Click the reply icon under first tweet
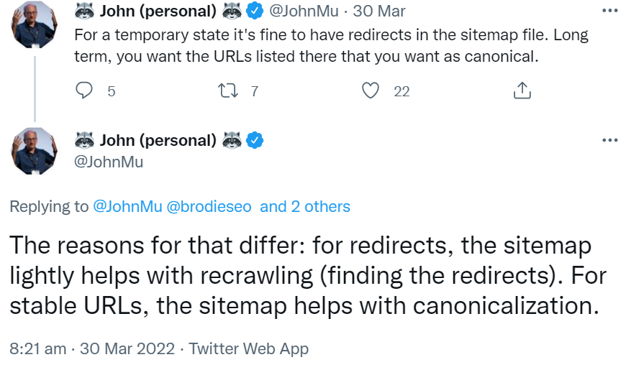631x370 pixels. (84, 91)
